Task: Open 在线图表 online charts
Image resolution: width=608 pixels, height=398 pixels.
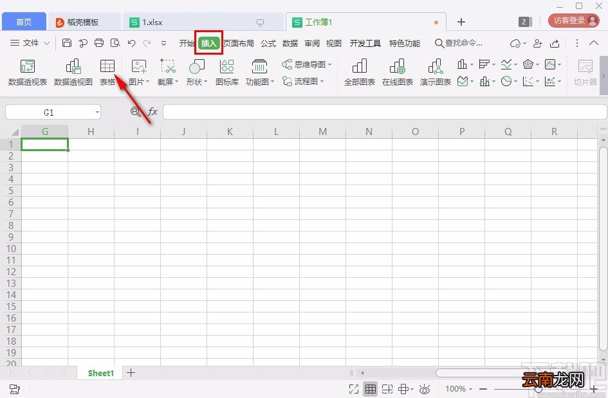Action: [x=398, y=72]
